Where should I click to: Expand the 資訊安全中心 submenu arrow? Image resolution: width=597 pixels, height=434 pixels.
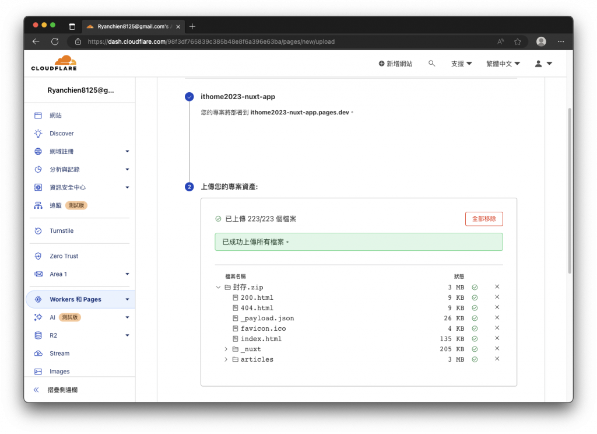[x=127, y=187]
